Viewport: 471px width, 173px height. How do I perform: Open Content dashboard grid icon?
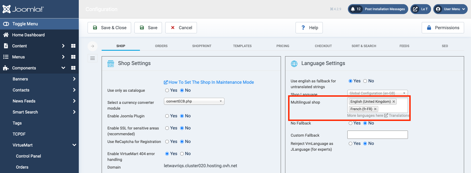[73, 46]
